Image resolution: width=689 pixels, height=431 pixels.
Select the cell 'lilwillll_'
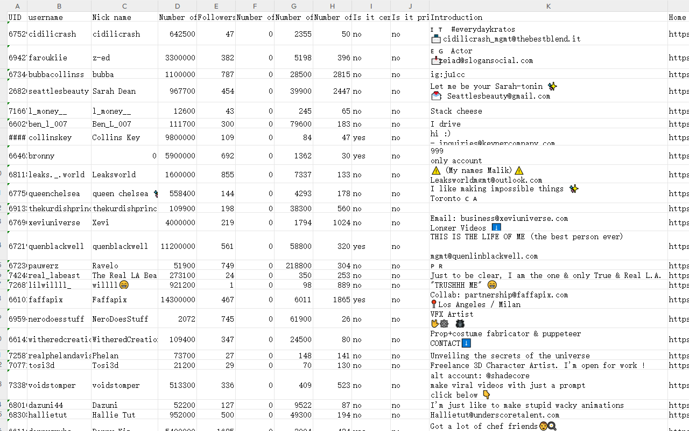[x=59, y=285]
